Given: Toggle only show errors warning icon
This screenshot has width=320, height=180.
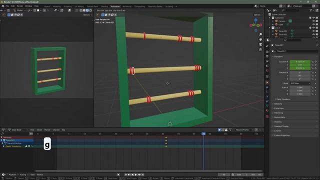Looking at the screenshot, I should 226,130.
